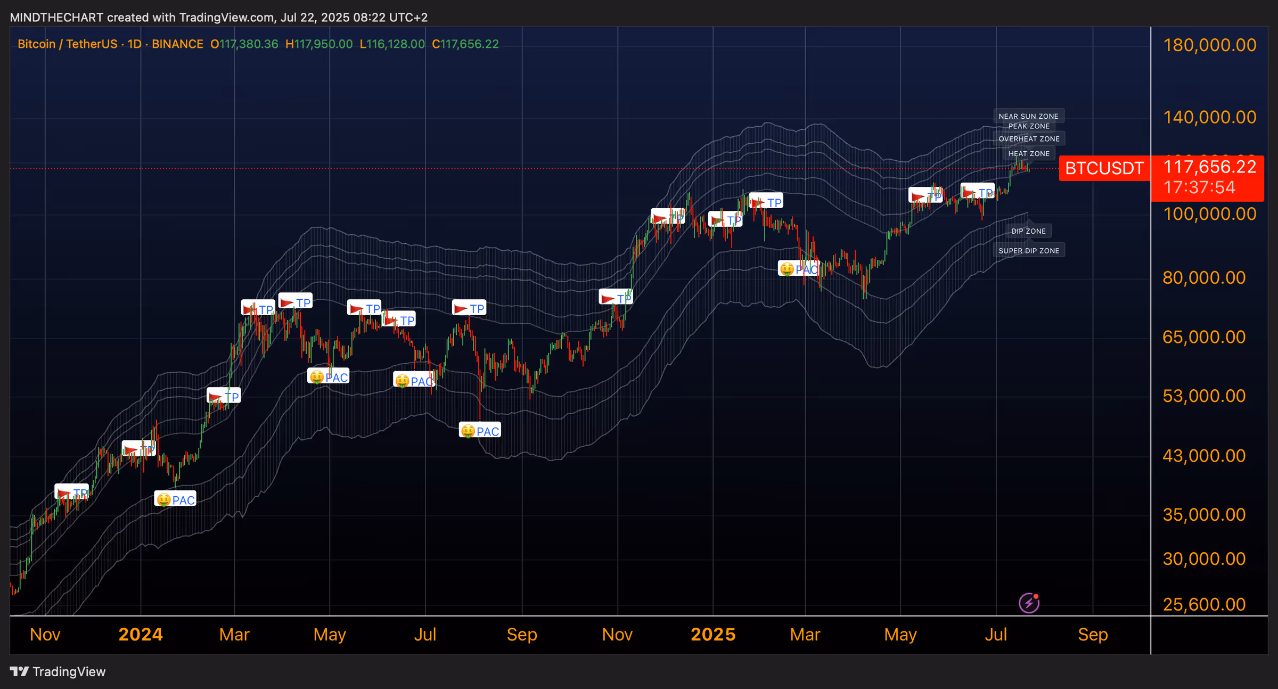The width and height of the screenshot is (1278, 689).
Task: Click the 117,656.22 current price label
Action: (x=1210, y=167)
